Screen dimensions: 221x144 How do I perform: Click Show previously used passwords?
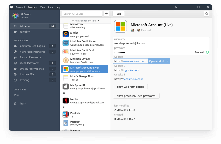pos(136,96)
